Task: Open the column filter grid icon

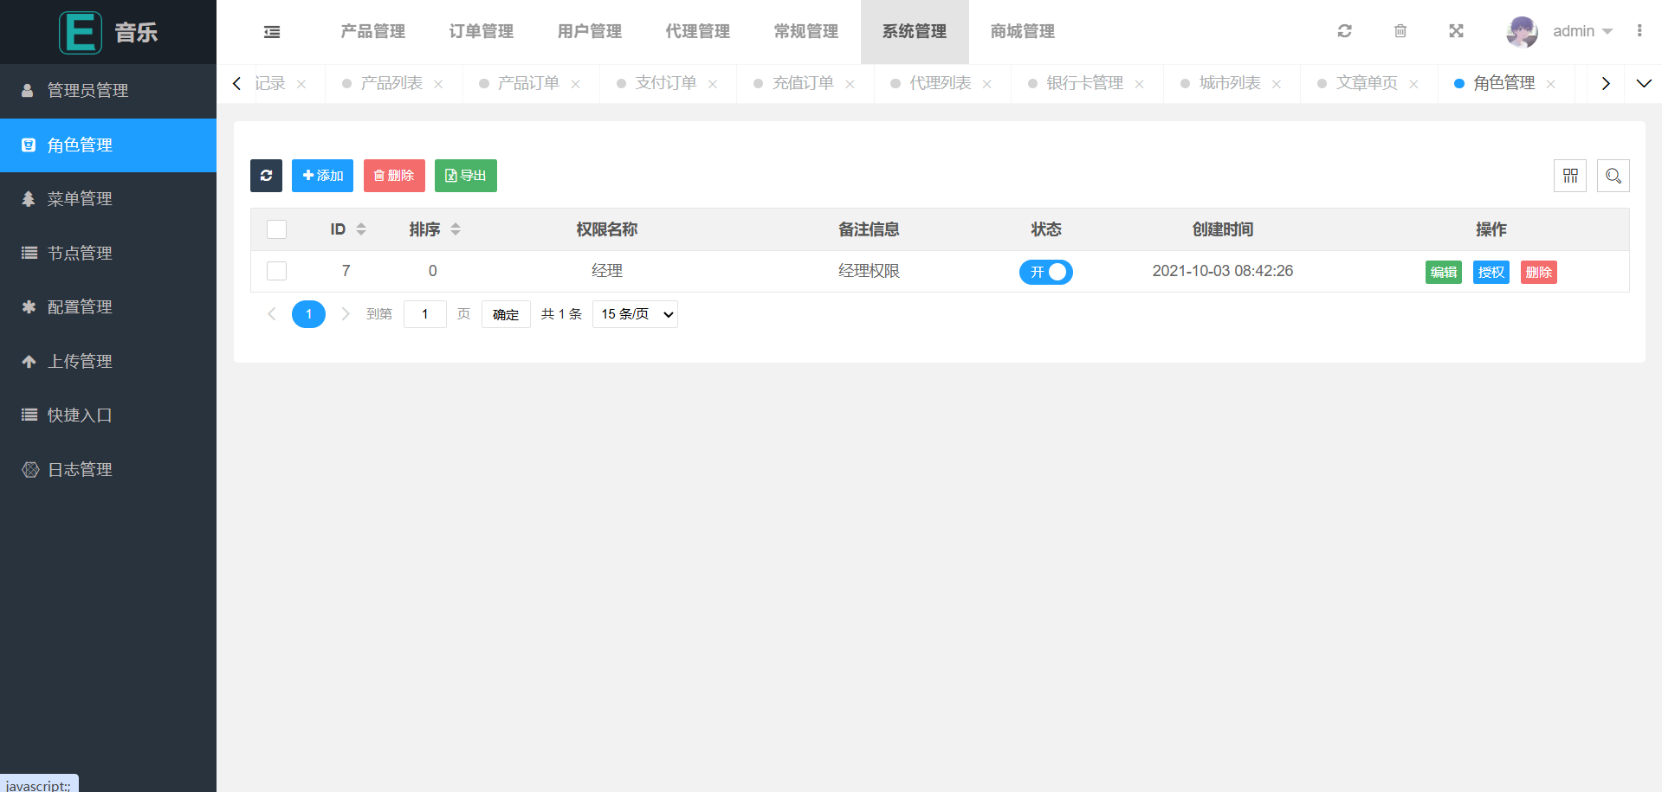Action: point(1569,176)
